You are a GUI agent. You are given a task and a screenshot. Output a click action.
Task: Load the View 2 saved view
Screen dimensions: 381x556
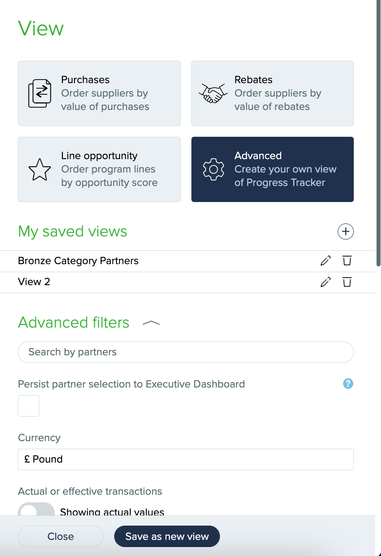34,282
